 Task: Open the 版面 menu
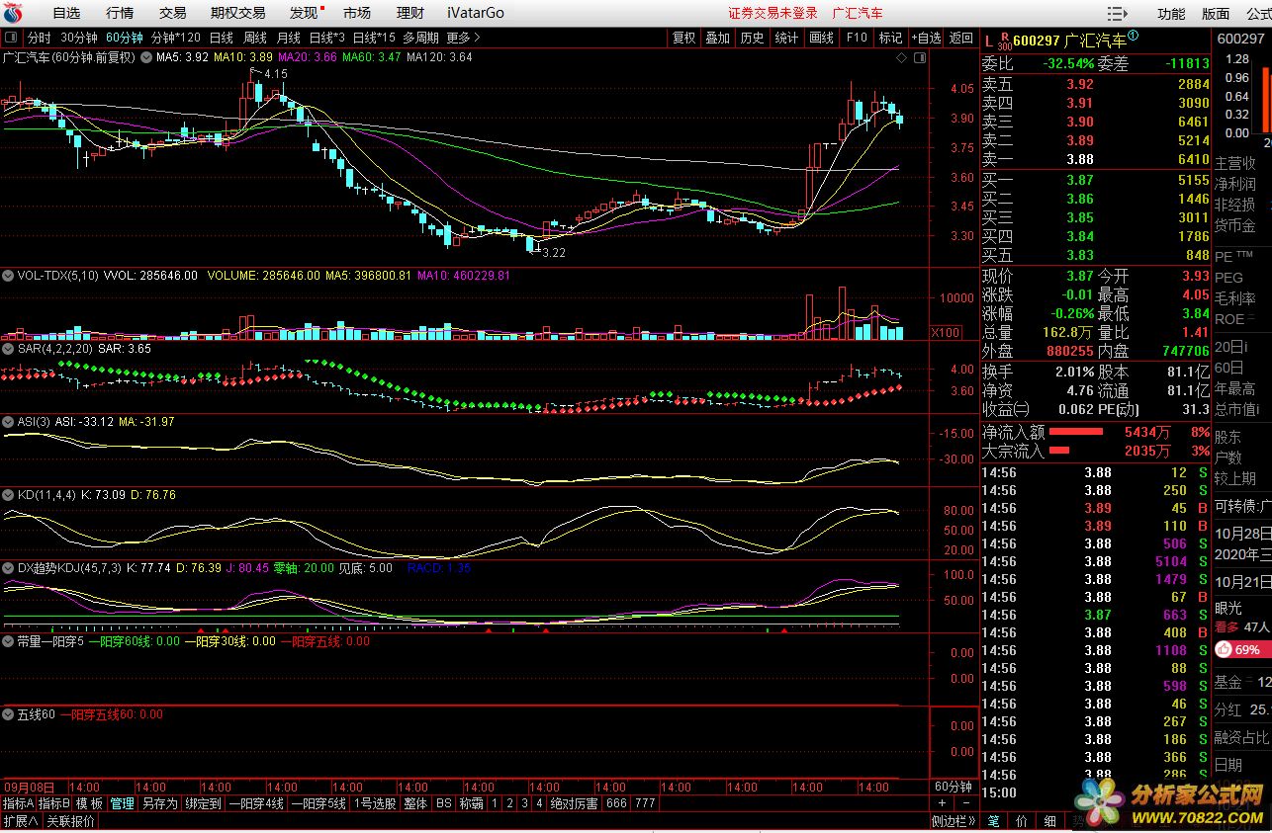1216,14
